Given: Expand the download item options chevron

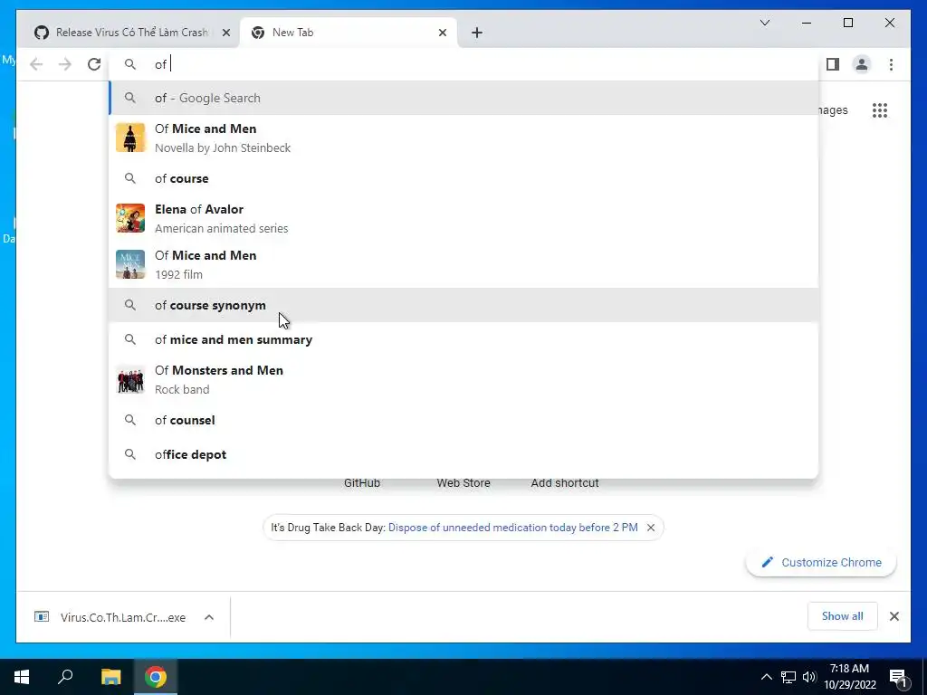Looking at the screenshot, I should [x=209, y=617].
